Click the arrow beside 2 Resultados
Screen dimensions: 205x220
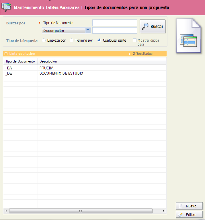pyautogui.click(x=130, y=54)
